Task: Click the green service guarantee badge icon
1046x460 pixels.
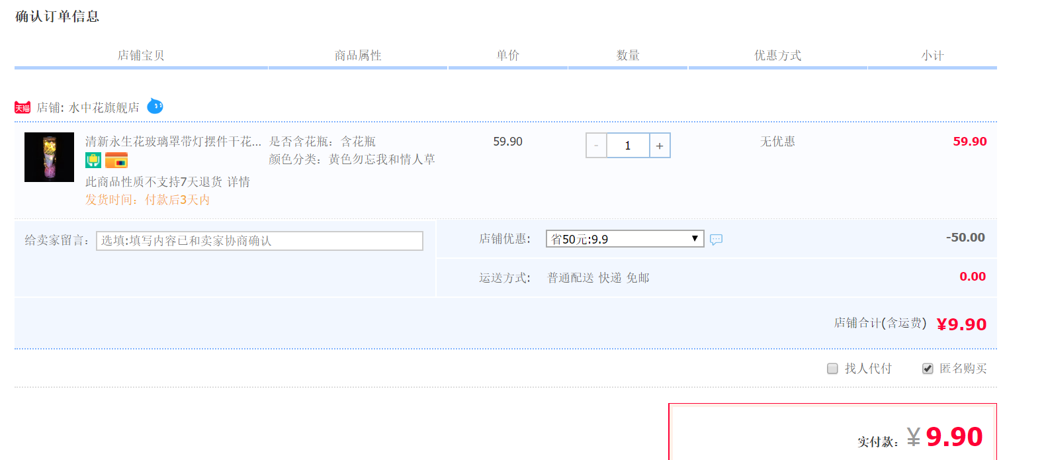Action: point(93,160)
